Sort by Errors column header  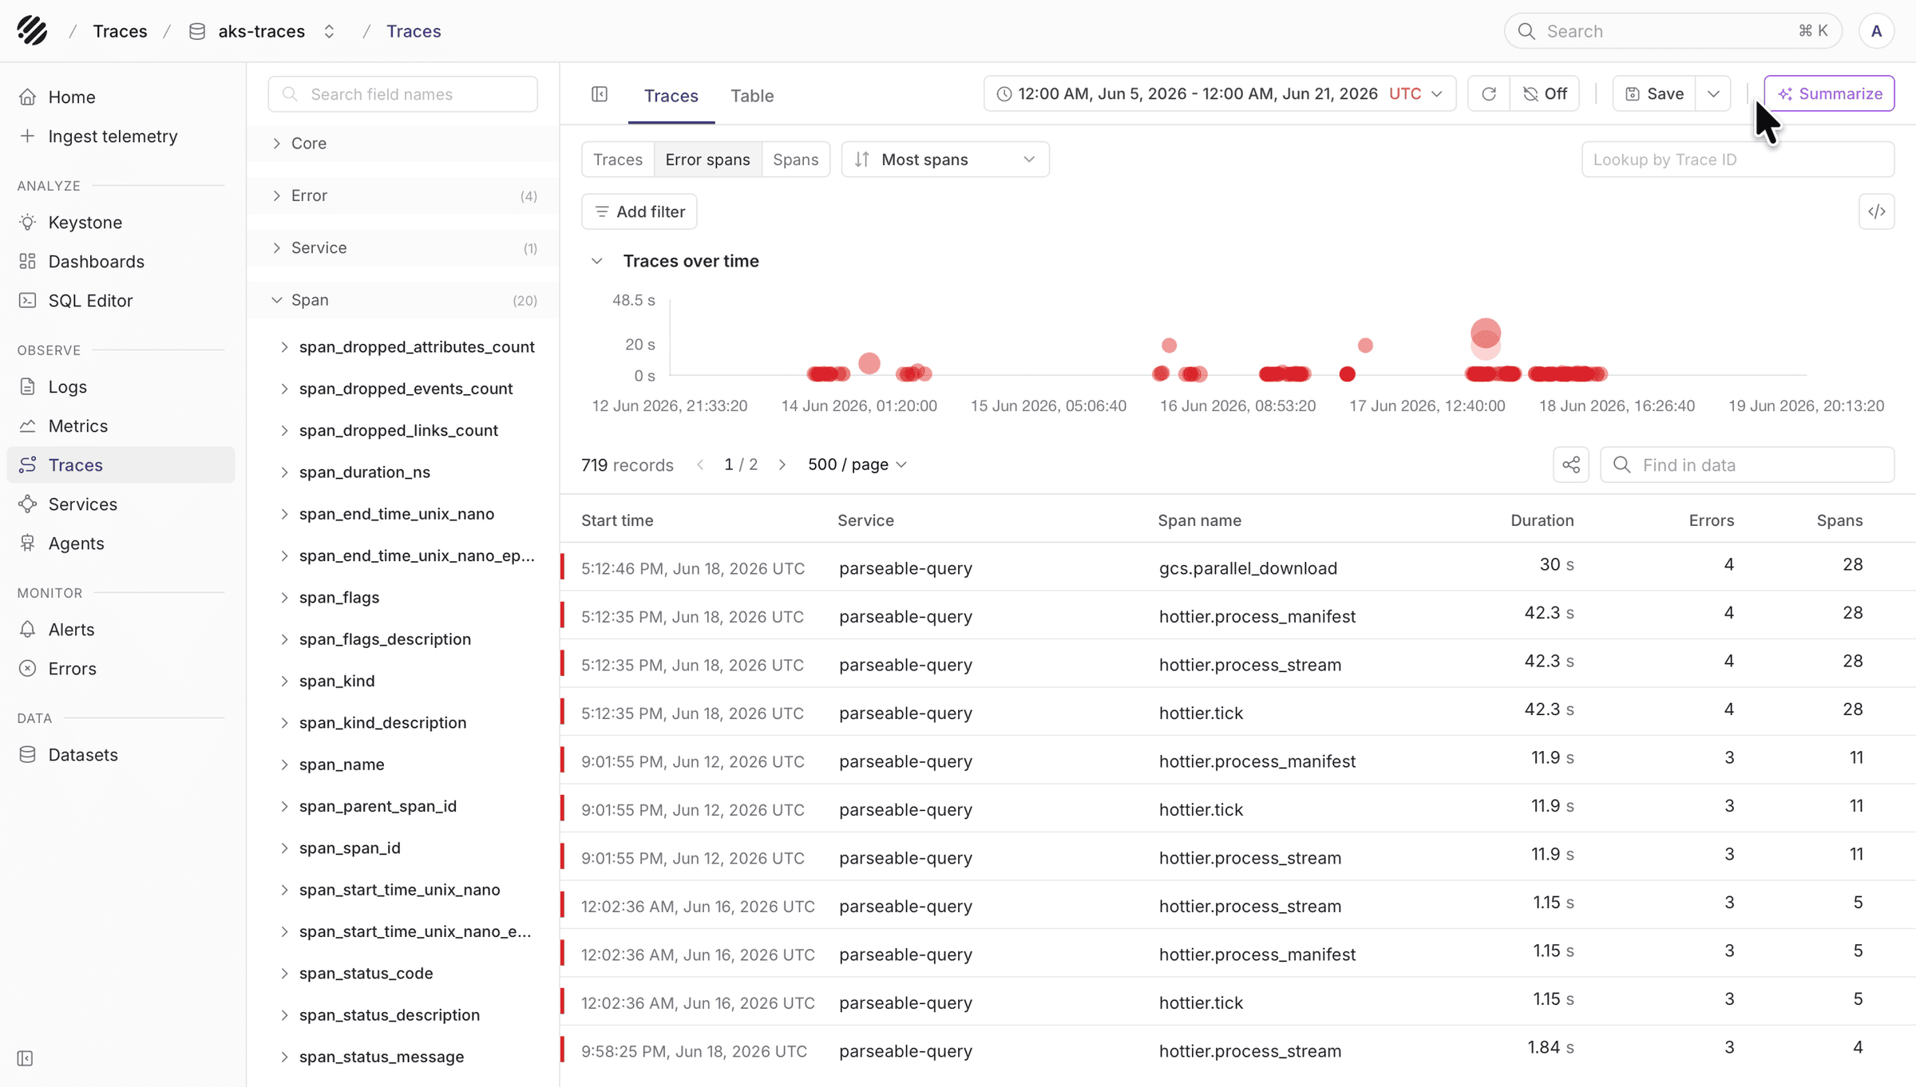pos(1711,520)
